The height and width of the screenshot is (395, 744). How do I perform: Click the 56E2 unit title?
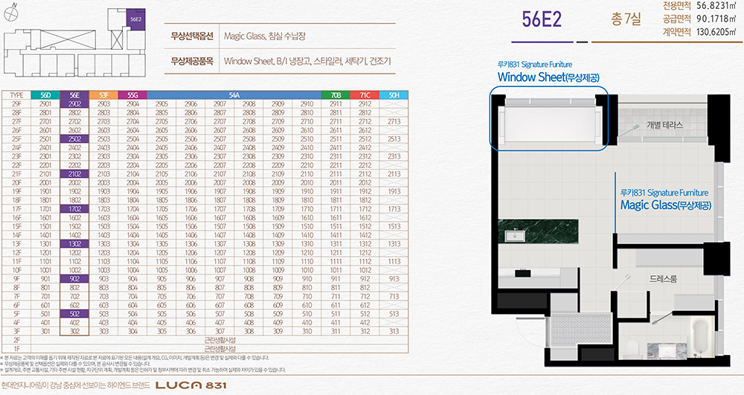pyautogui.click(x=542, y=19)
